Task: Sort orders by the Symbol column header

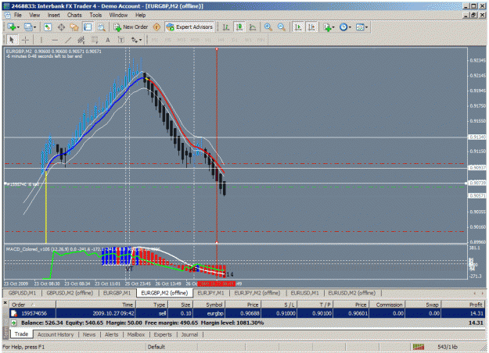Action: tap(209, 305)
